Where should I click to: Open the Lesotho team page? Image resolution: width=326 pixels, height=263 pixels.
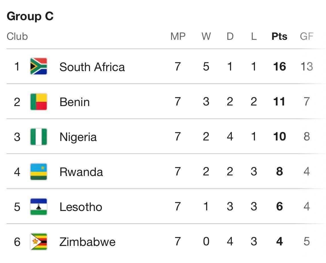(81, 207)
